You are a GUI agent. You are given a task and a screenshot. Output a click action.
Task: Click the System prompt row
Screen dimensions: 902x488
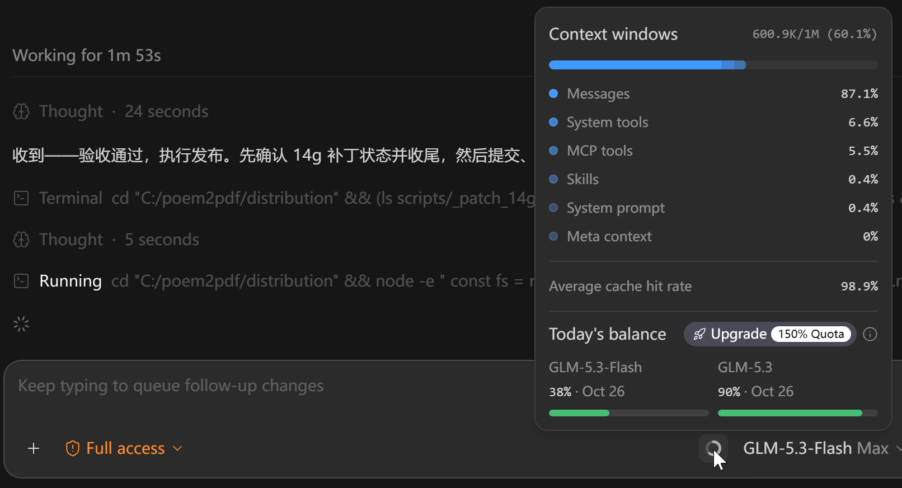(x=713, y=208)
